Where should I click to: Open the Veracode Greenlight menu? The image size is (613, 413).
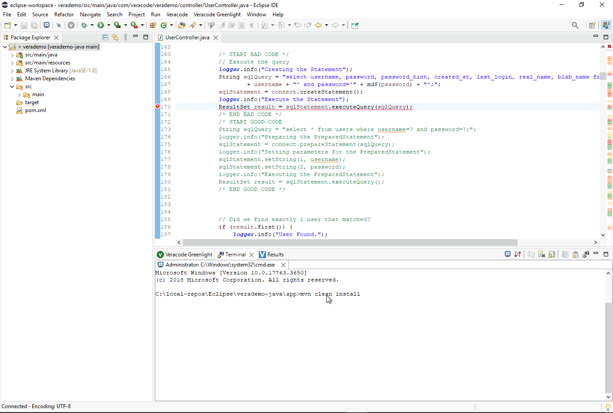click(217, 15)
